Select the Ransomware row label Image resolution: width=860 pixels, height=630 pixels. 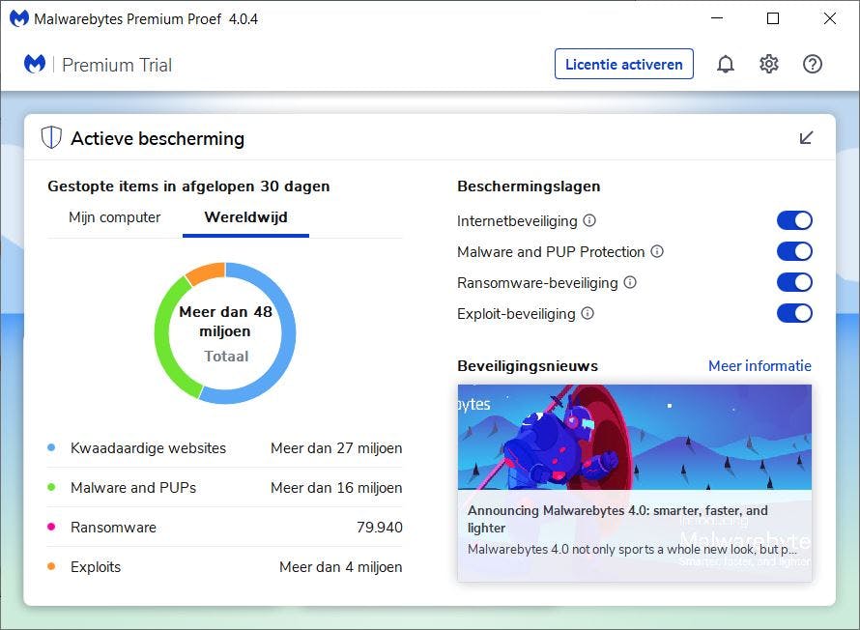[x=113, y=527]
